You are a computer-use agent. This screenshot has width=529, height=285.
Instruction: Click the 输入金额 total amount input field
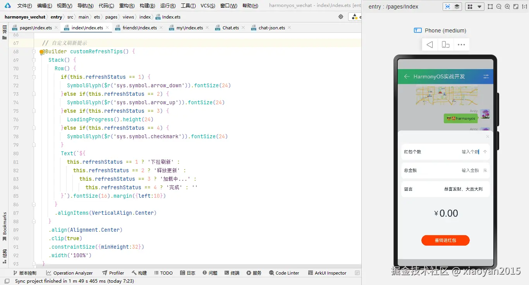470,170
